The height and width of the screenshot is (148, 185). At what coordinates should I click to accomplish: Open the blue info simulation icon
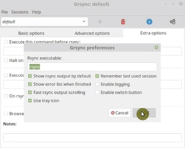point(149,22)
